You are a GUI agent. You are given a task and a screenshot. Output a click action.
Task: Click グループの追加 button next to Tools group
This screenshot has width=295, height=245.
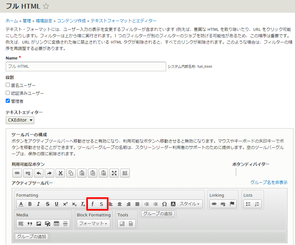158,214
